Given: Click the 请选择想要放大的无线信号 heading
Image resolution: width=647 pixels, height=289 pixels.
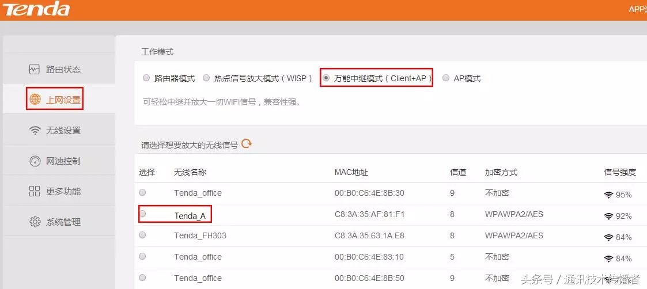Looking at the screenshot, I should pos(190,145).
